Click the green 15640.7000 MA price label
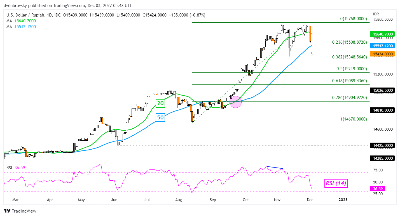Screen dimensions: 400x217 tap(382, 34)
